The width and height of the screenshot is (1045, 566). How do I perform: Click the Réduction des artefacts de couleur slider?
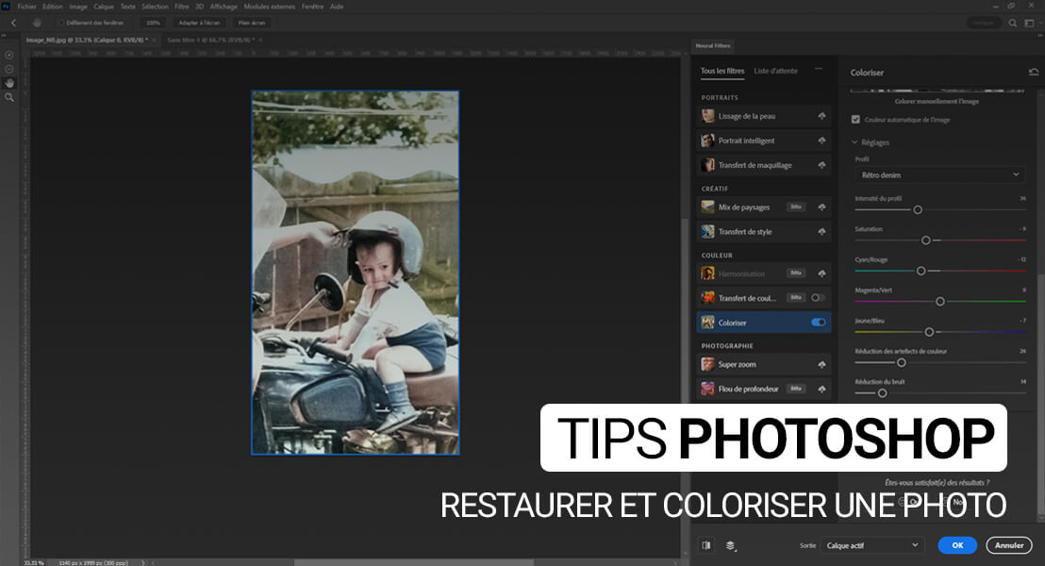pyautogui.click(x=901, y=362)
